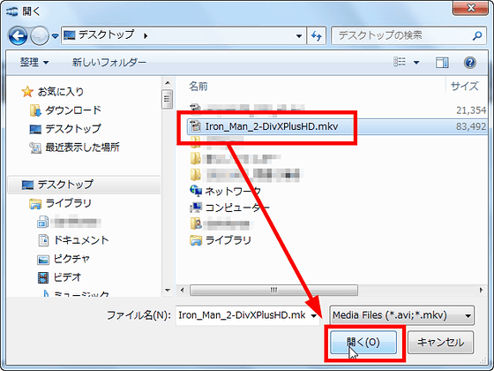Click the ビデオ filmstrip icon
The image size is (494, 371).
point(43,277)
